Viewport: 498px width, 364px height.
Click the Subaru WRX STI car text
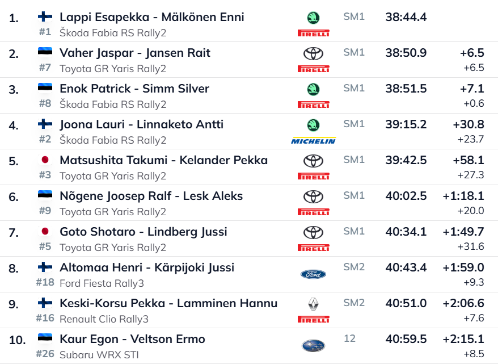(99, 355)
